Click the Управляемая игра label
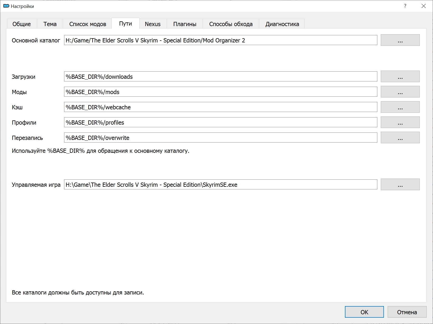 (36, 185)
